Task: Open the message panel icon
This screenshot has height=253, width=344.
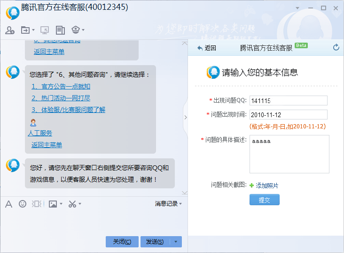Action: [x=60, y=30]
